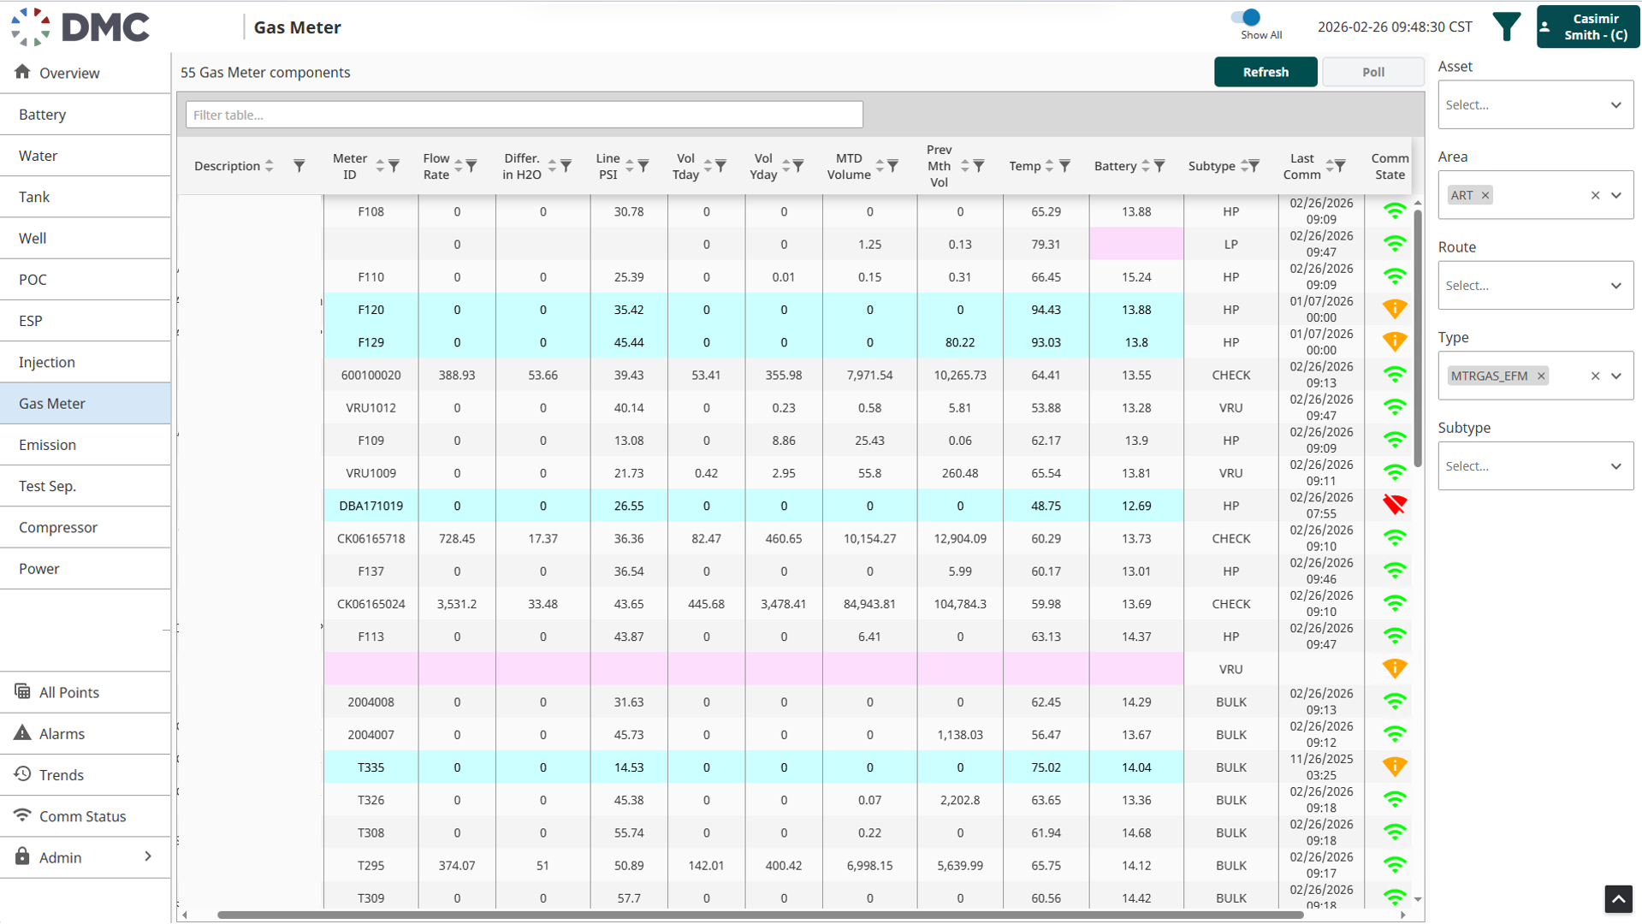The width and height of the screenshot is (1642, 924).
Task: Open Power in sidebar
Action: click(x=86, y=568)
